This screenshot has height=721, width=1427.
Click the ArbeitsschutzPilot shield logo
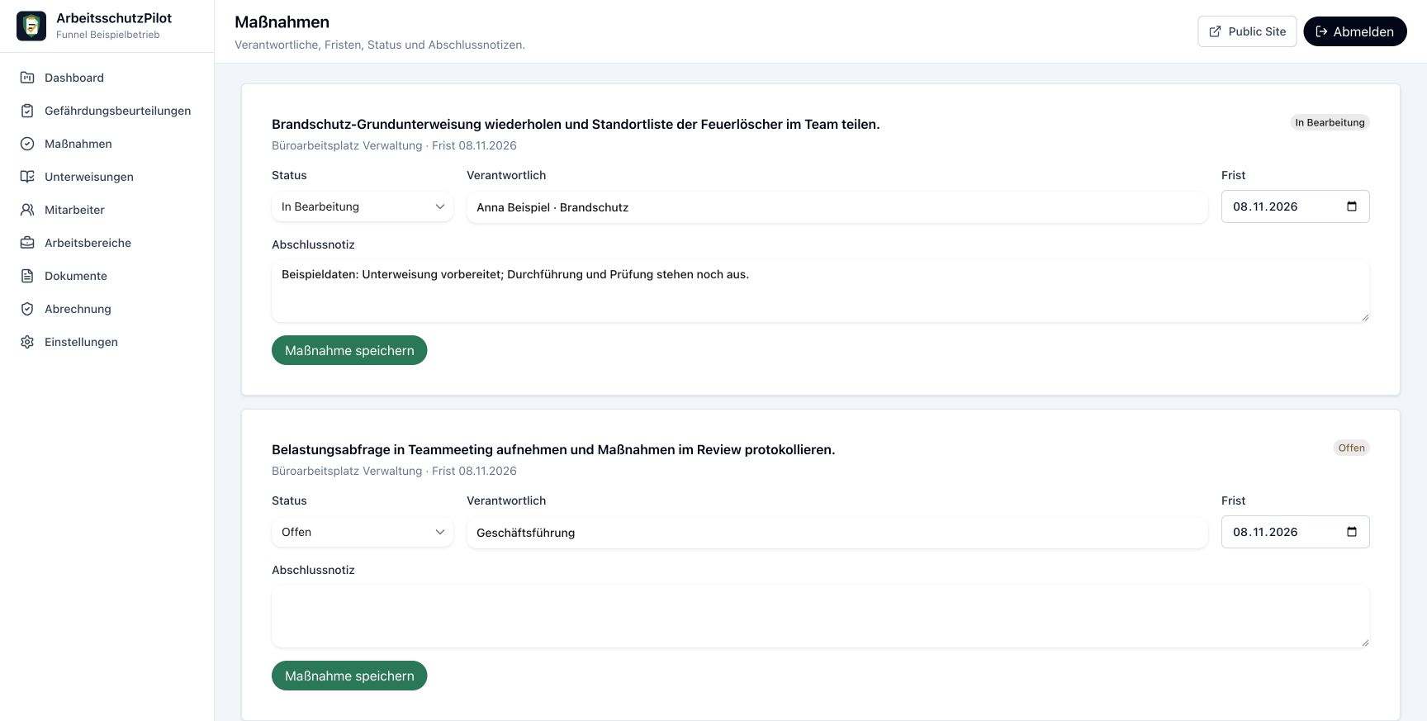tap(31, 26)
